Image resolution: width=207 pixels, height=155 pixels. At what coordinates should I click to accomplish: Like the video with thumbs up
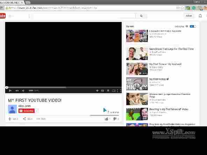[106, 119]
